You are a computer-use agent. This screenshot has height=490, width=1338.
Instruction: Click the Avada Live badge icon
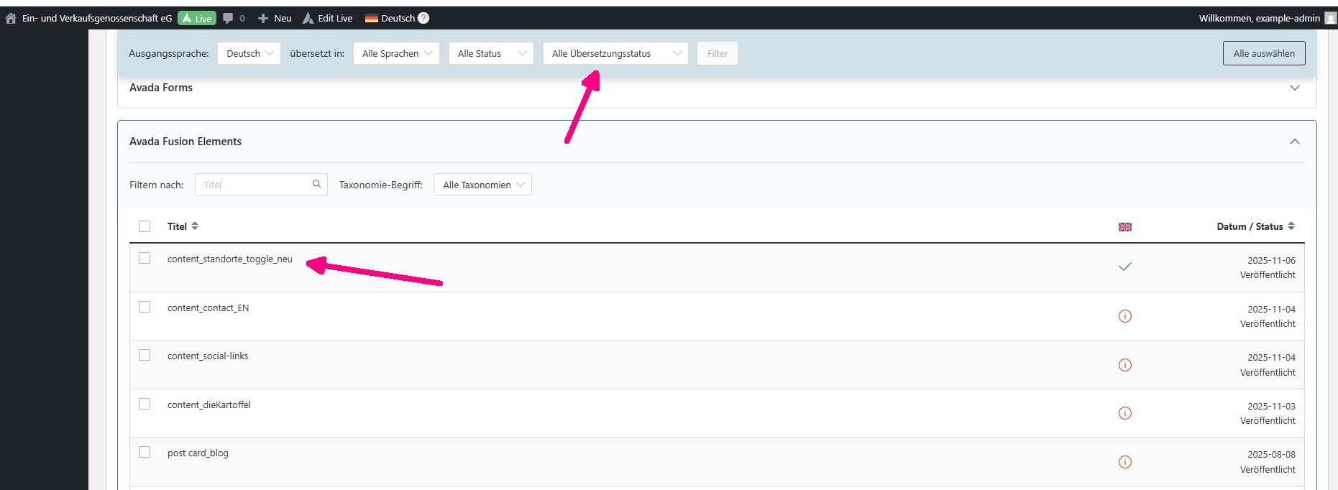point(187,19)
